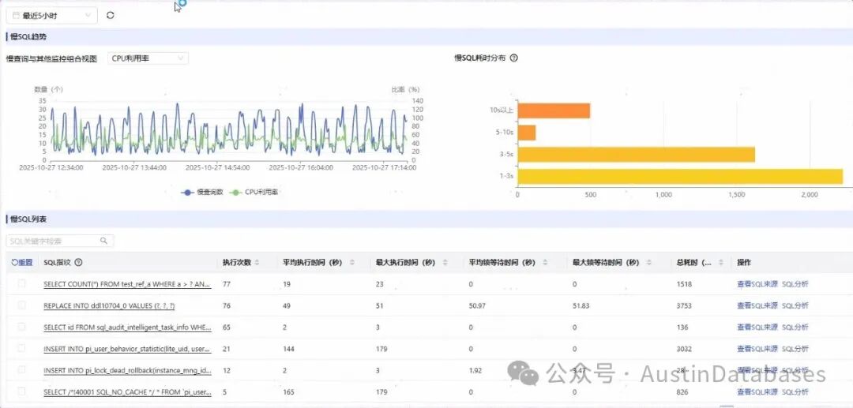Click the SQL关键字检索 search field

pyautogui.click(x=60, y=241)
